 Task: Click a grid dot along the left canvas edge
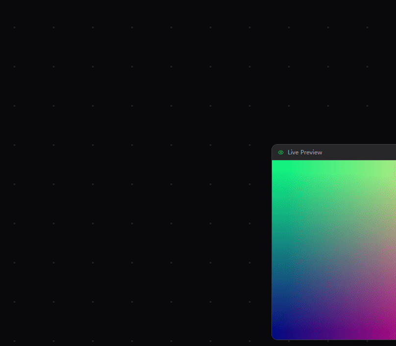pyautogui.click(x=14, y=184)
